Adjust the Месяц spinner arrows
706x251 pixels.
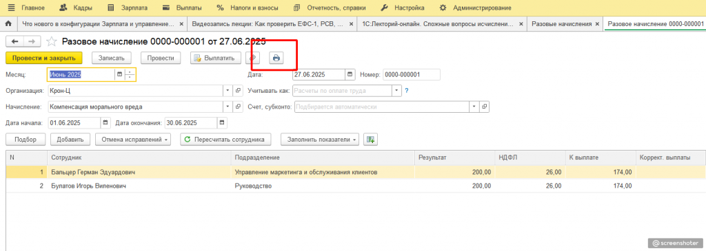click(130, 75)
